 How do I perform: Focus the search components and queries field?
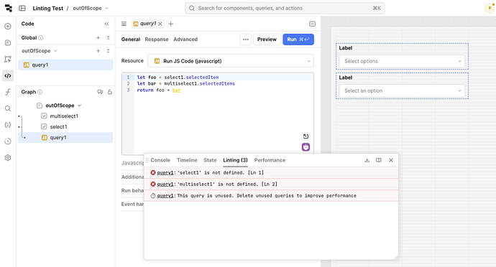tap(285, 8)
